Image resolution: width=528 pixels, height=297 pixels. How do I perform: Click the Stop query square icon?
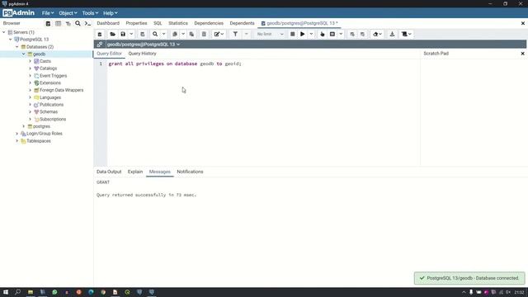(292, 34)
